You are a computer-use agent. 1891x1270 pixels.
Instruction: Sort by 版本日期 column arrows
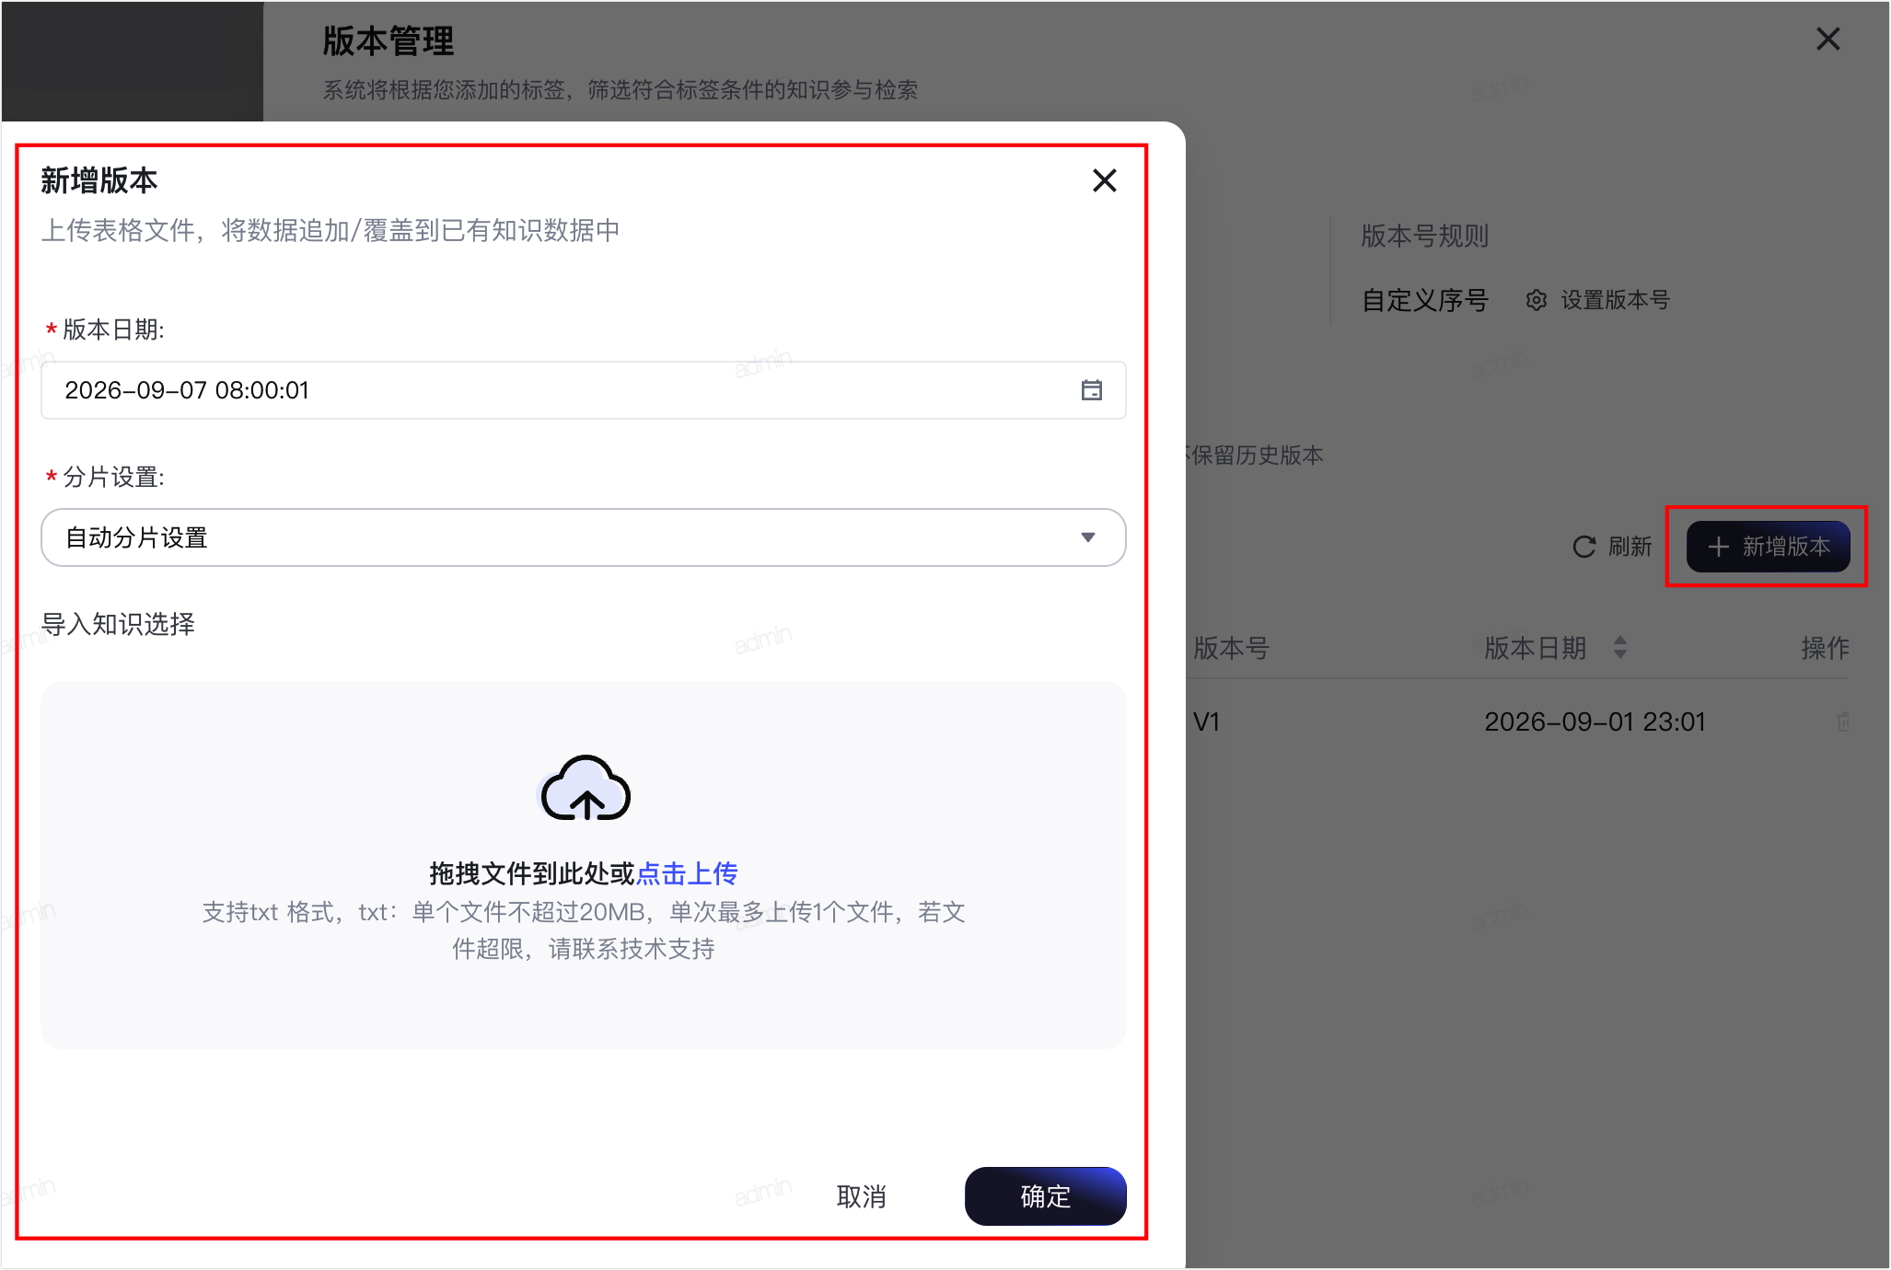[x=1620, y=647]
